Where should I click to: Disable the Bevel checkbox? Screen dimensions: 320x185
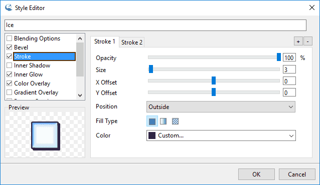(x=10, y=47)
